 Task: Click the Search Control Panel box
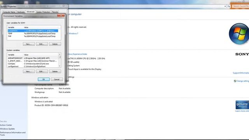(240, 6)
